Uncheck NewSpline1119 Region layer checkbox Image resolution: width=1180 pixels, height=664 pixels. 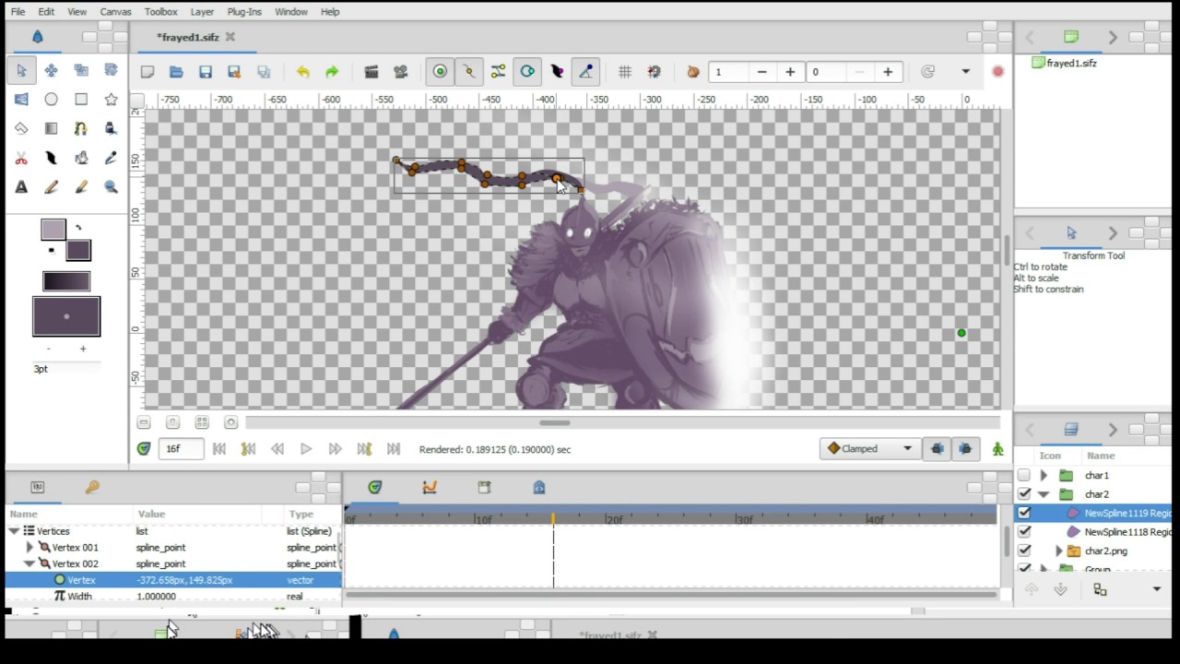pyautogui.click(x=1024, y=513)
